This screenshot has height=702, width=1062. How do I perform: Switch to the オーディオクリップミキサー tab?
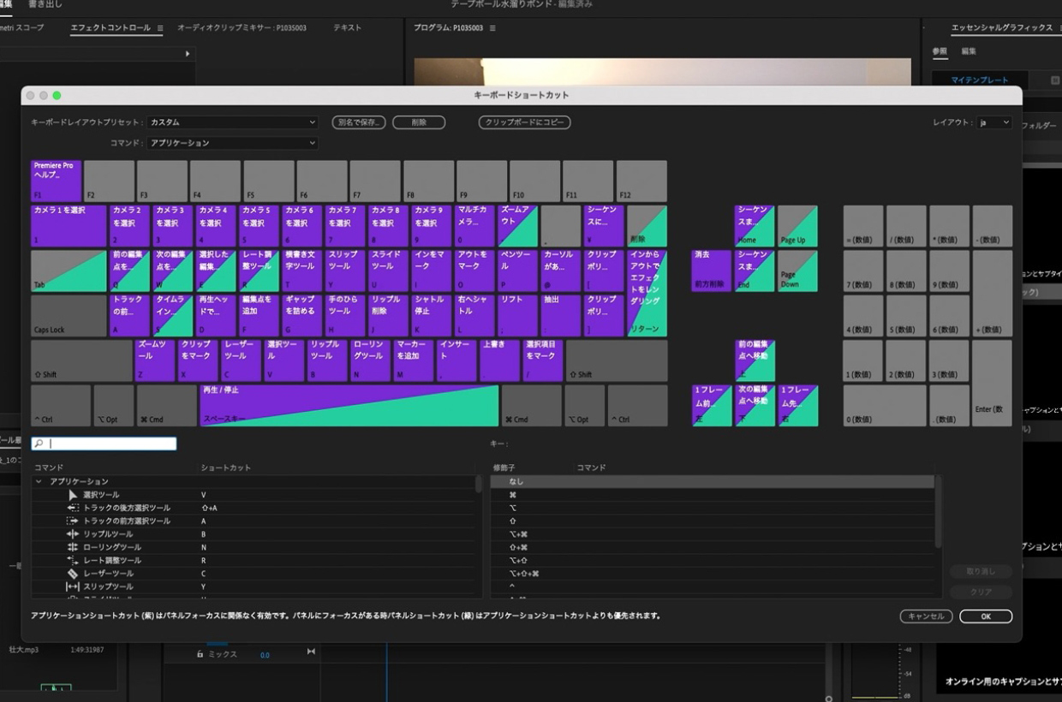coord(242,28)
